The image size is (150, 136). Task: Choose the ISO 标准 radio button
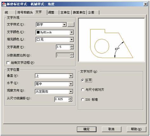click(x=82, y=100)
